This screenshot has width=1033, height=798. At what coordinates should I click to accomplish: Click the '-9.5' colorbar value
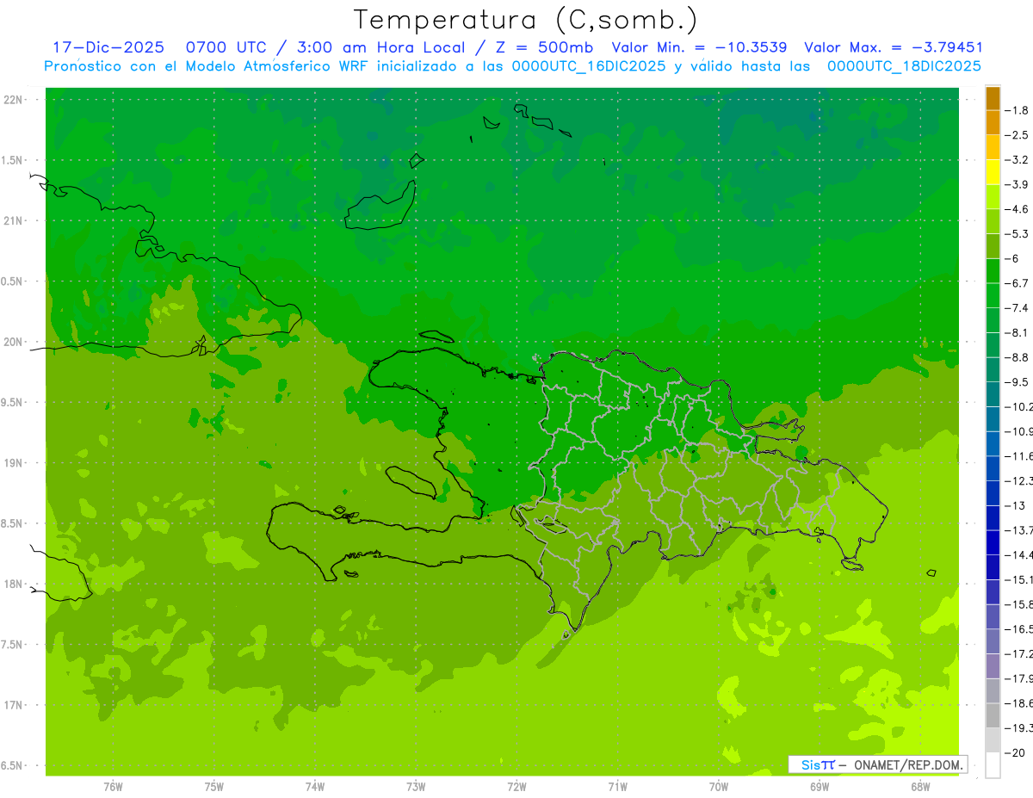[1017, 381]
